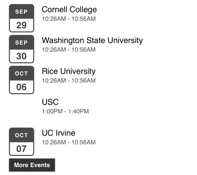
Task: Open the USC event
Action: point(50,102)
